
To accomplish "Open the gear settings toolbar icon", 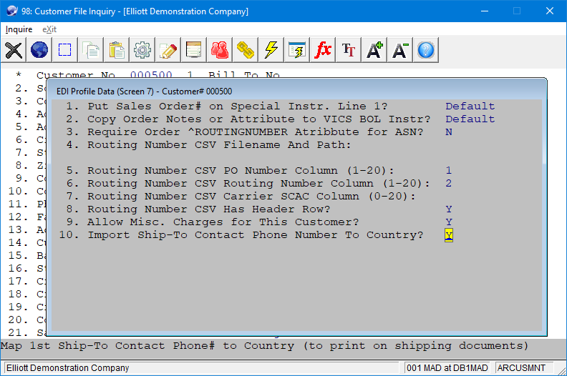I will [x=142, y=50].
